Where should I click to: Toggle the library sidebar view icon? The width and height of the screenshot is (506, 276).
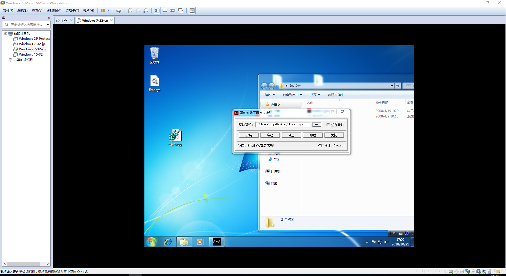(x=157, y=11)
